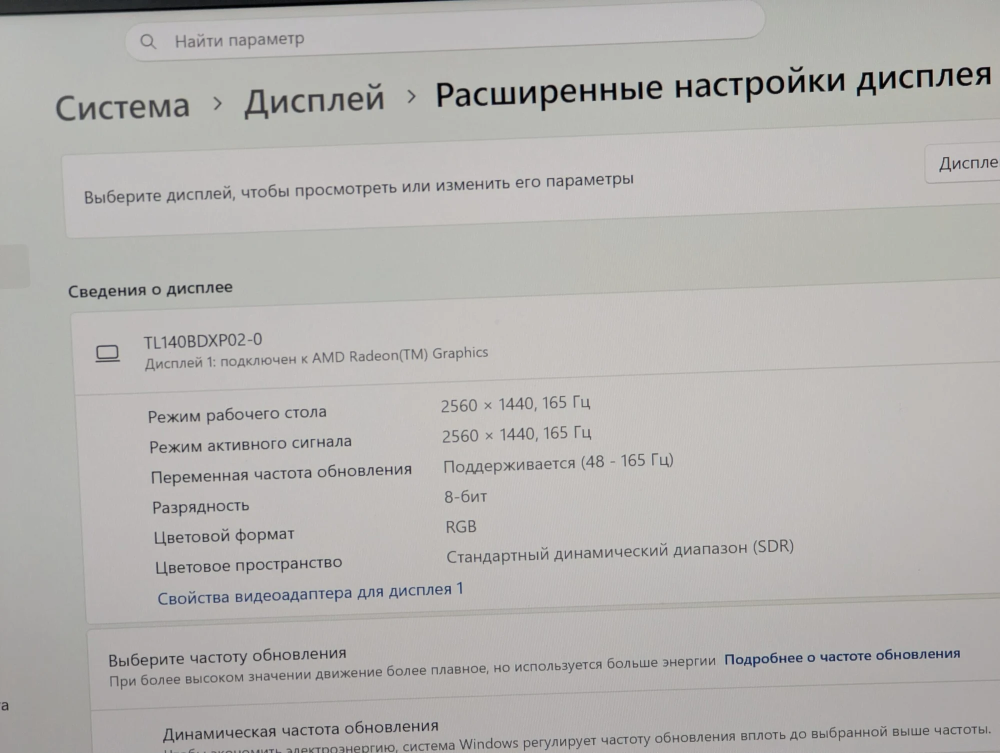Click 'Стандартный динамический диапазон (SDR)' value
Screen dimensions: 1000x753
tap(620, 551)
